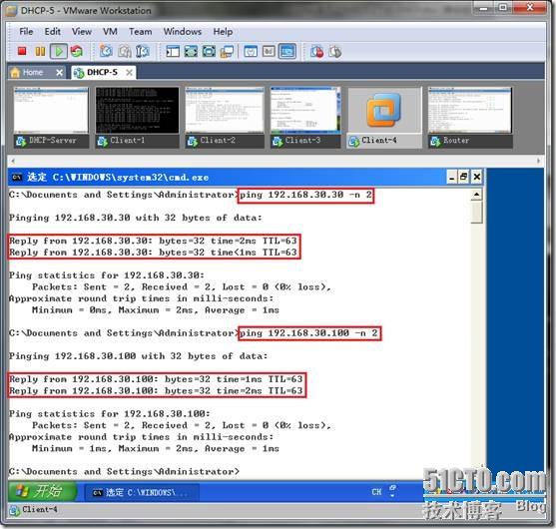Click the CH language indicator
556x529 pixels.
coord(376,492)
